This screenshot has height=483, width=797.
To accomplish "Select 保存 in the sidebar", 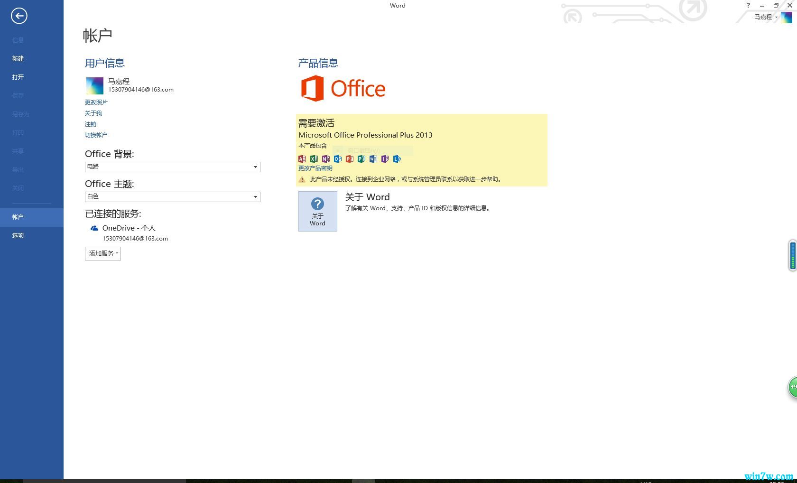I will (x=32, y=95).
